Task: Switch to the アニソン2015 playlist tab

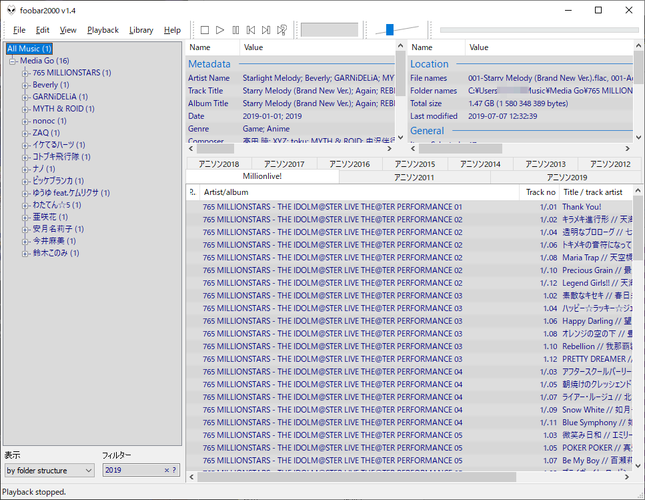Action: click(415, 164)
